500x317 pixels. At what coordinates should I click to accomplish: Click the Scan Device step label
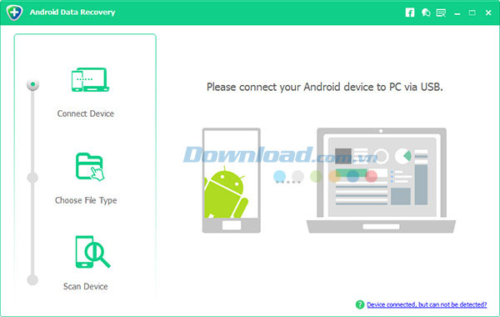pos(86,286)
